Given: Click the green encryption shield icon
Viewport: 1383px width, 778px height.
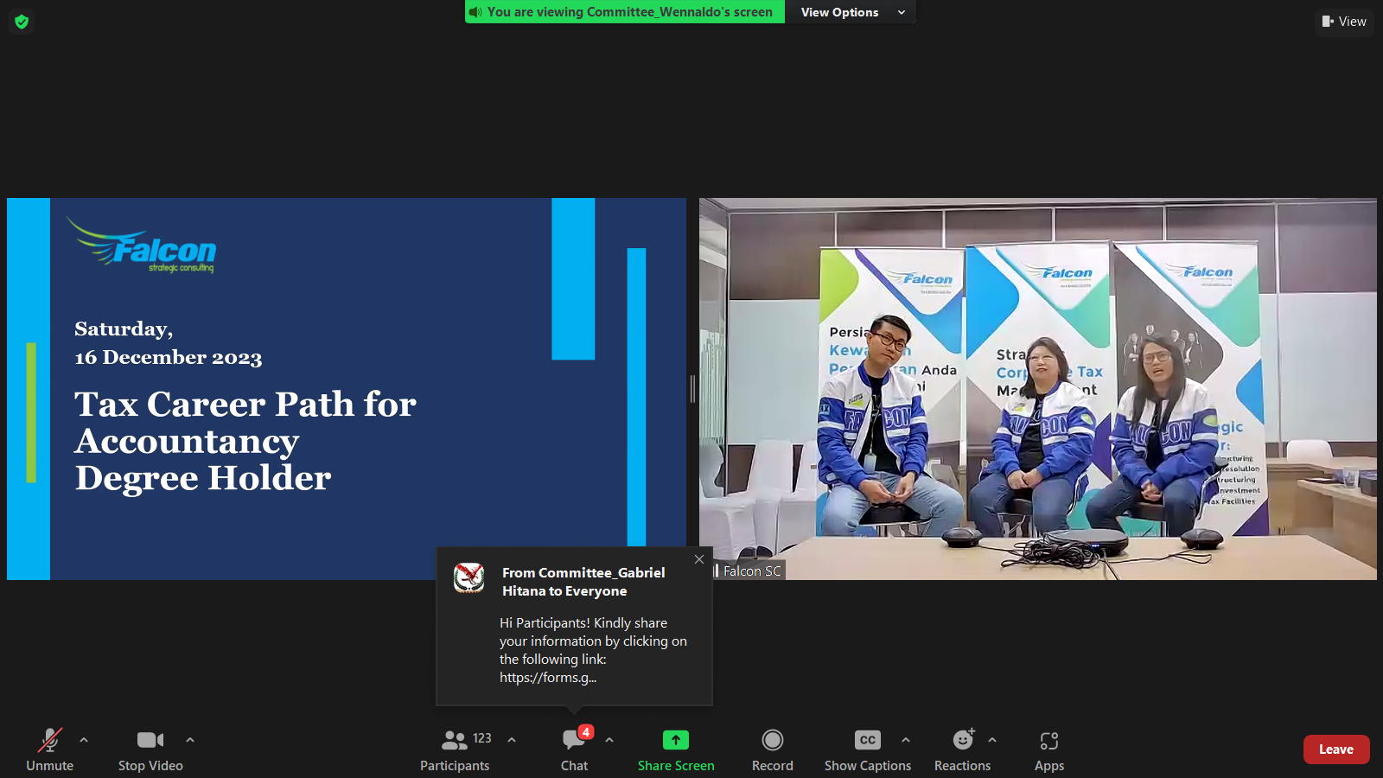Looking at the screenshot, I should coord(22,22).
